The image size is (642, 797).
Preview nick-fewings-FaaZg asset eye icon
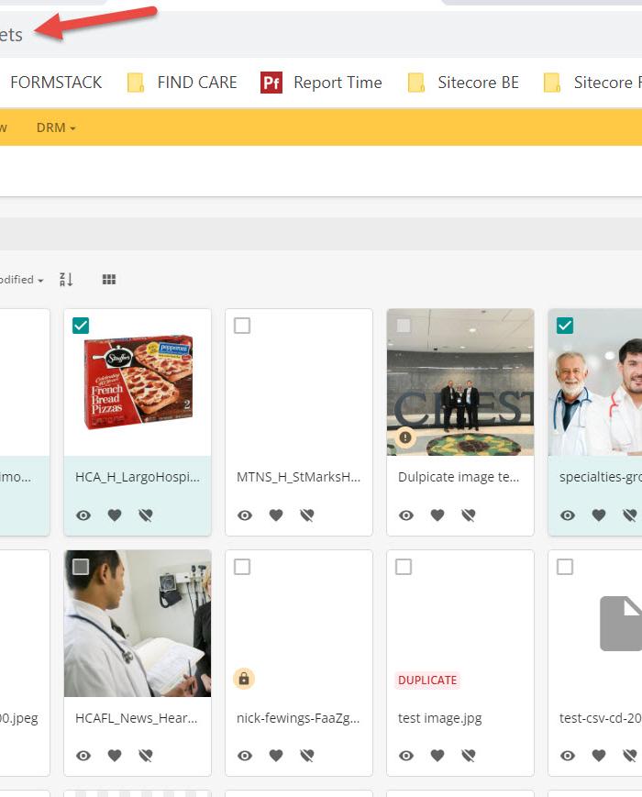[x=245, y=756]
